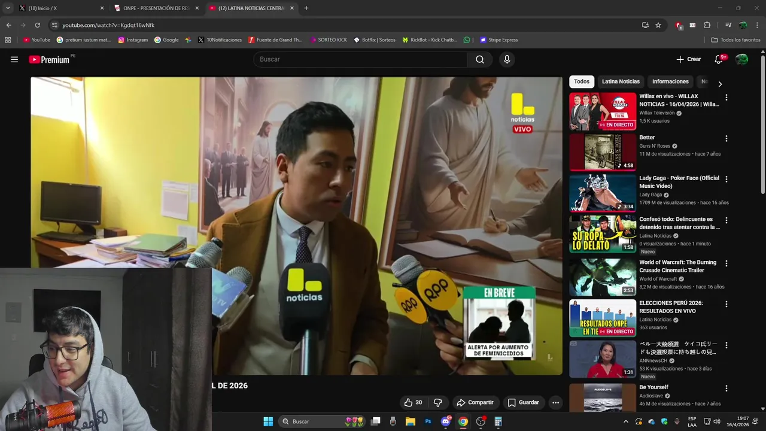Bookmark this page with star icon
The image size is (766, 431).
(x=658, y=25)
